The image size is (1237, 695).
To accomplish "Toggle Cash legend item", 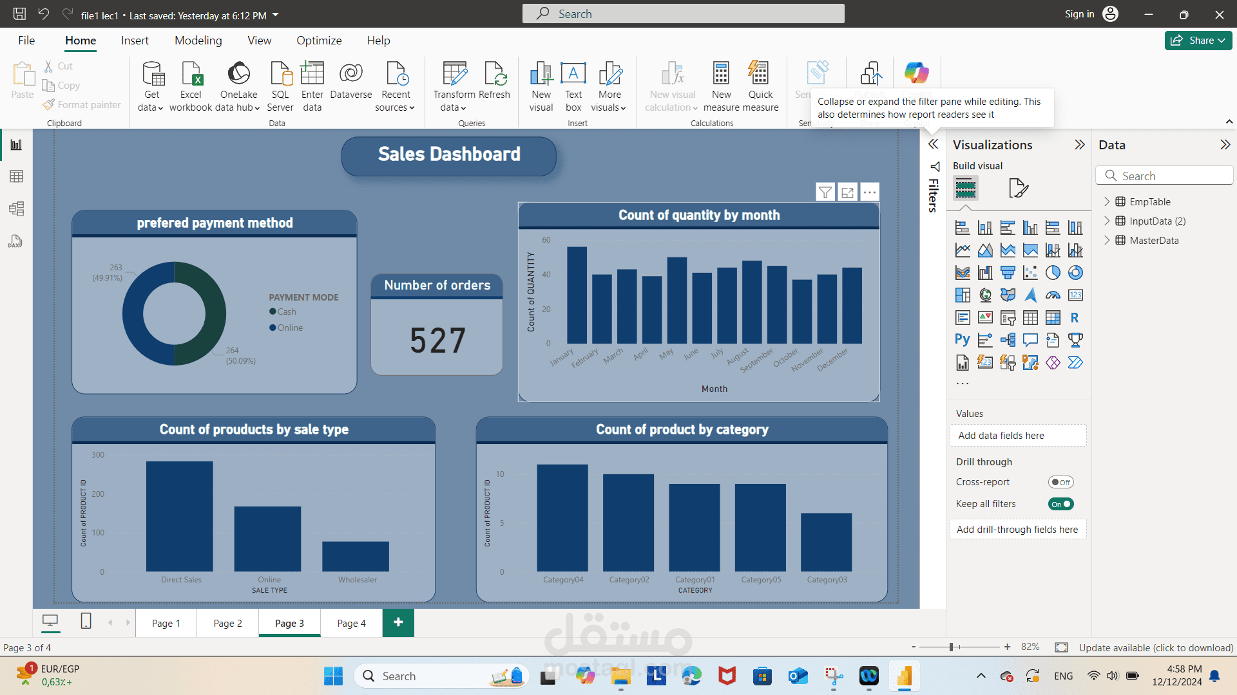I will point(283,311).
